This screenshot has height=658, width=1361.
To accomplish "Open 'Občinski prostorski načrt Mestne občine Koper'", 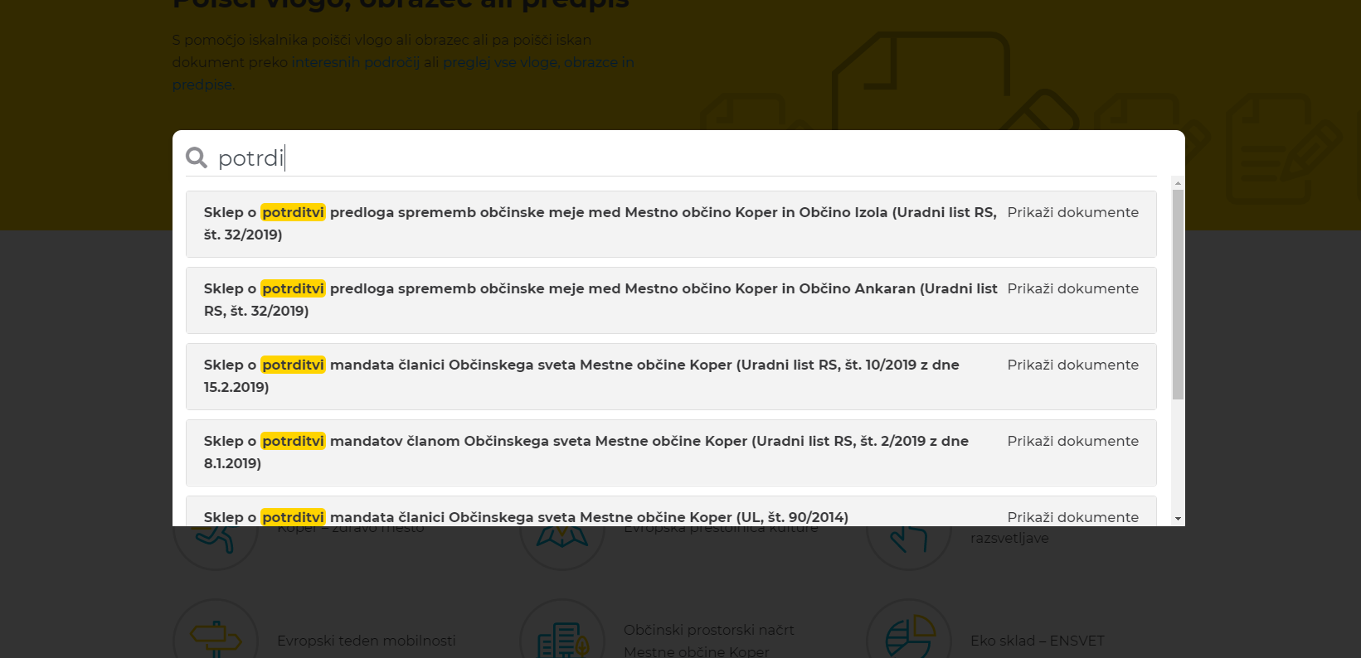I will pyautogui.click(x=709, y=641).
